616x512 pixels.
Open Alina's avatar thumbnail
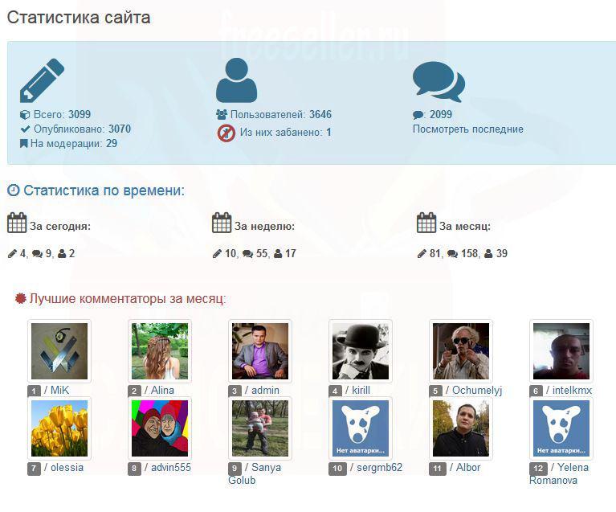pos(160,351)
